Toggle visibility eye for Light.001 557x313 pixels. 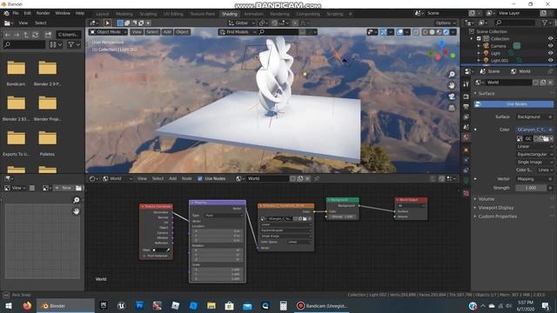[x=550, y=60]
